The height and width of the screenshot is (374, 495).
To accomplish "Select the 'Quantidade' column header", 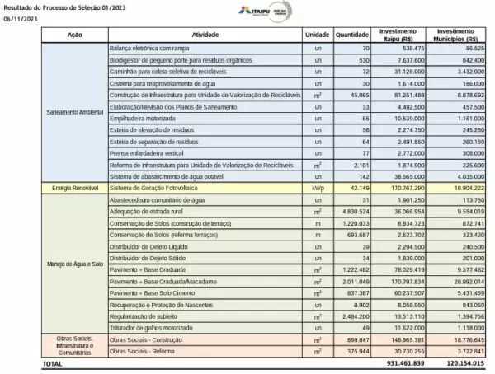I will click(x=352, y=36).
